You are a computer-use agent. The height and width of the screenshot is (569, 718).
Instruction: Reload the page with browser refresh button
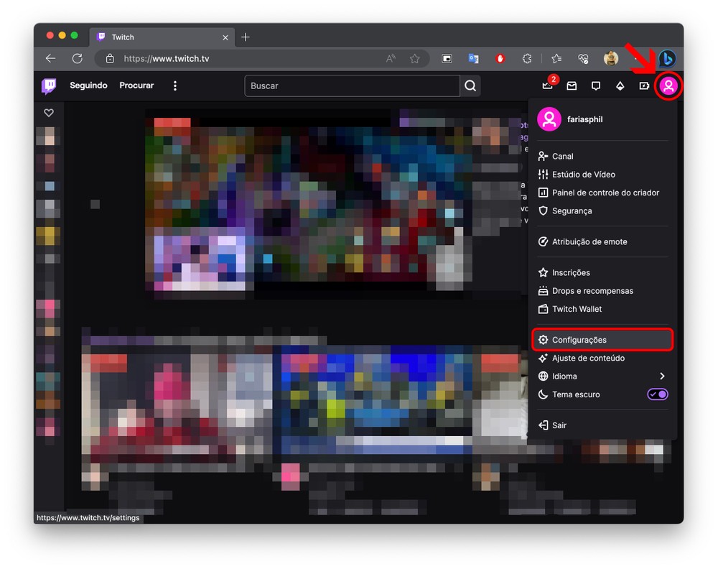77,59
